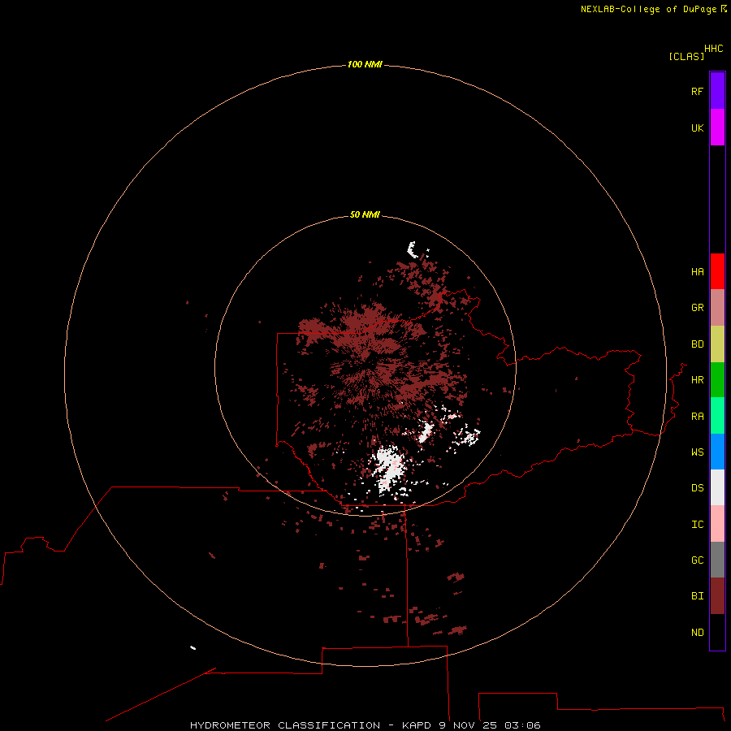Click the DS white legend swatch
The width and height of the screenshot is (731, 731).
717,487
